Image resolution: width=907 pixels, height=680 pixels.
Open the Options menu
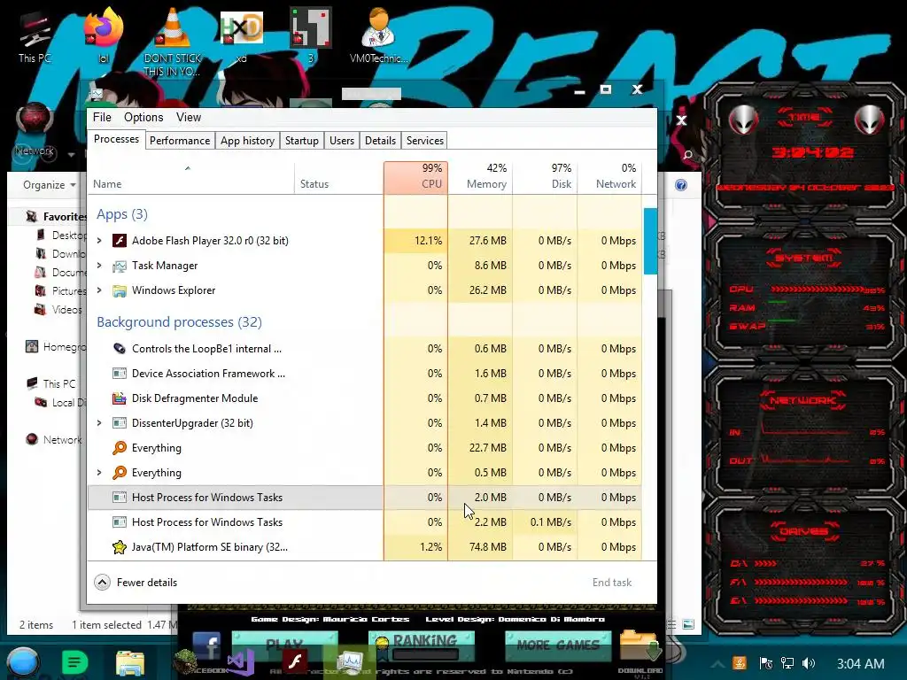coord(143,118)
